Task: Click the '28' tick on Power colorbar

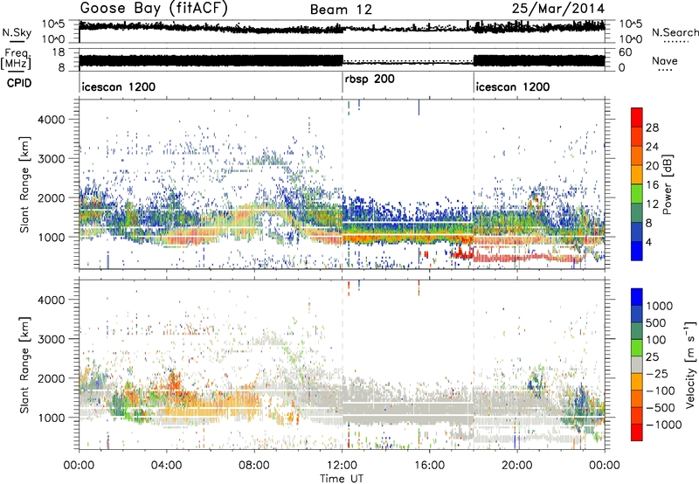Action: pos(652,128)
